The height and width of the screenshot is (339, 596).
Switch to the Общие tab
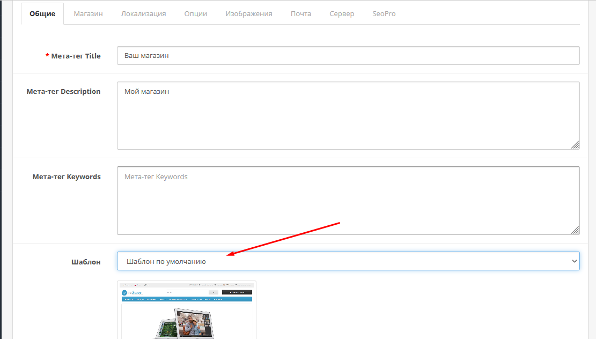(x=42, y=13)
